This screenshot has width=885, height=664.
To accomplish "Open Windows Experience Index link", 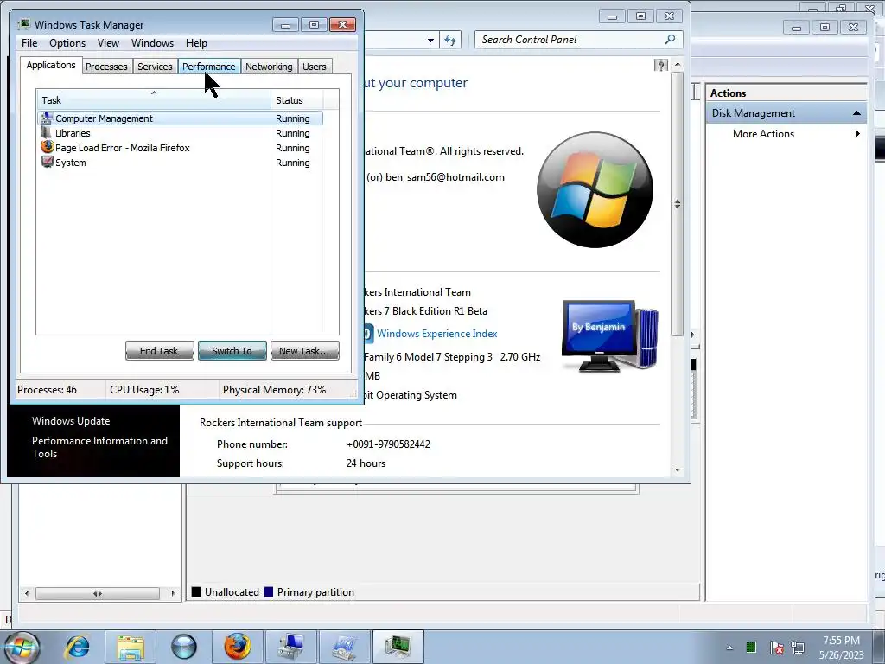I will coord(436,333).
